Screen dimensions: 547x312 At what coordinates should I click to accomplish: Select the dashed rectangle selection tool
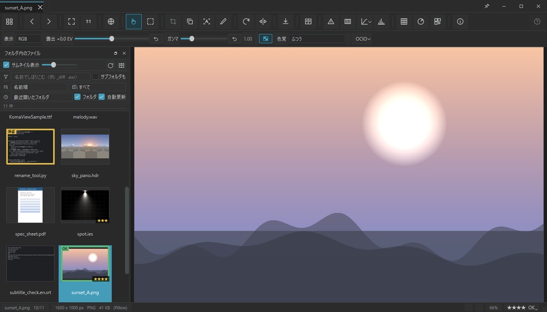[150, 21]
